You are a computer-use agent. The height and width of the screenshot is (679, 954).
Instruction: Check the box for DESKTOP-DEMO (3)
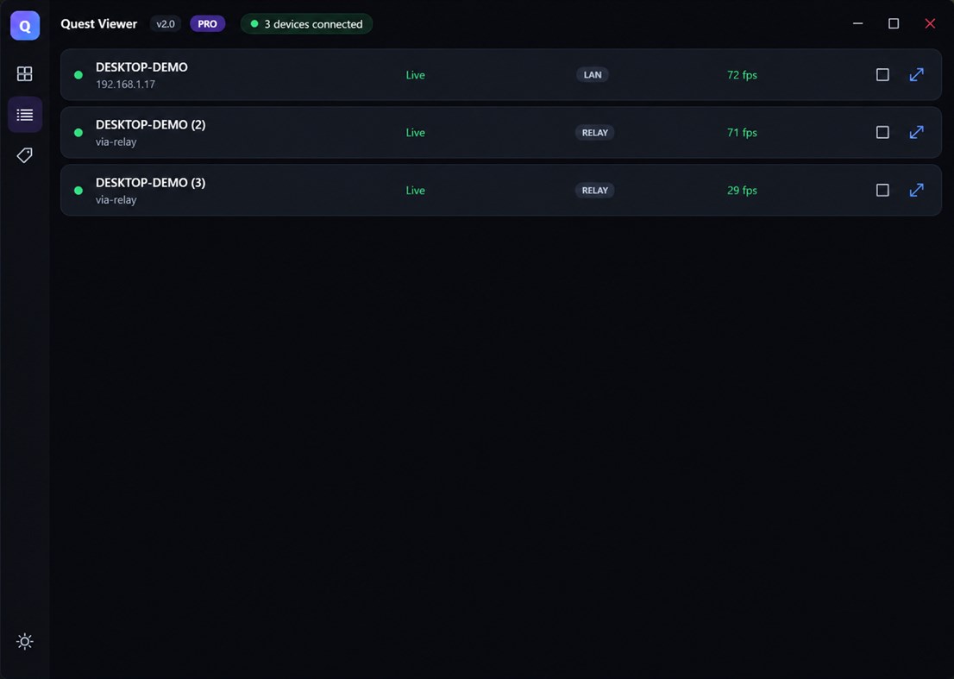point(882,190)
